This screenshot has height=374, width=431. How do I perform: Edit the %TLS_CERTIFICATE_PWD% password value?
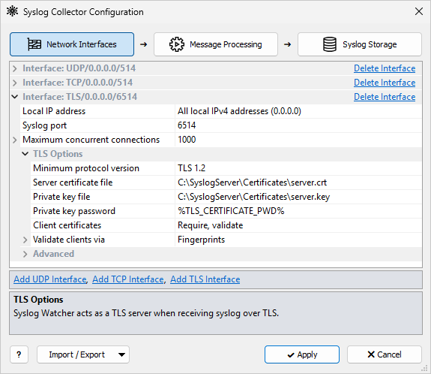tap(298, 211)
